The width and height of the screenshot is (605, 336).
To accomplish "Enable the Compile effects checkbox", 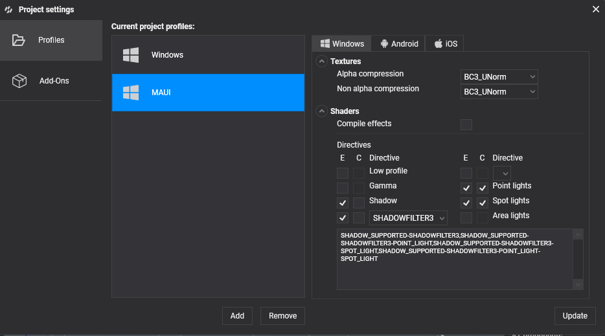I will (x=466, y=124).
